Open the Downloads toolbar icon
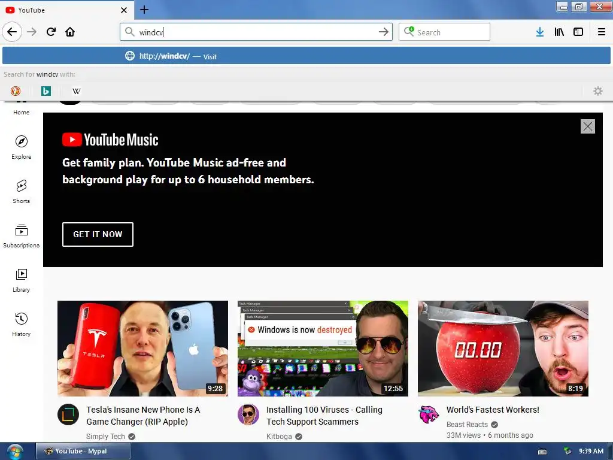 tap(540, 32)
